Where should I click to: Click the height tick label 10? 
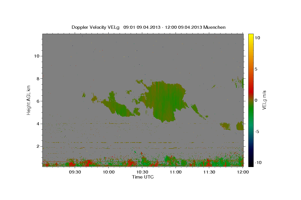coord(37,56)
